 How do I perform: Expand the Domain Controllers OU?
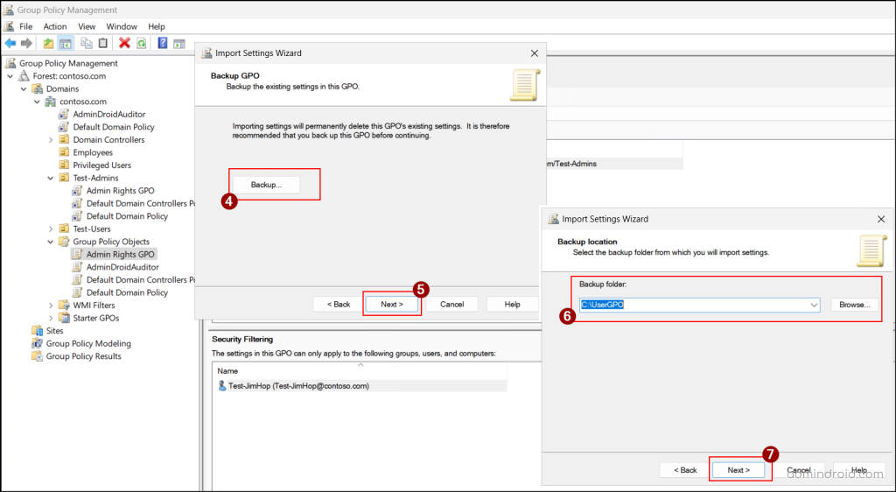point(50,140)
